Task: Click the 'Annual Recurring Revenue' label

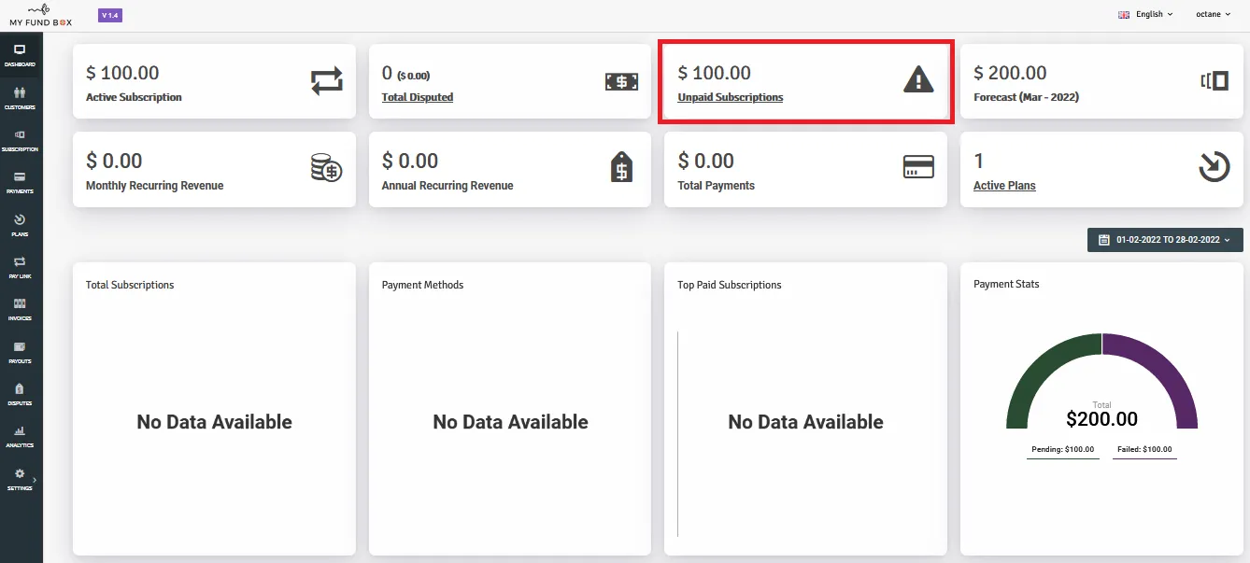Action: (447, 186)
